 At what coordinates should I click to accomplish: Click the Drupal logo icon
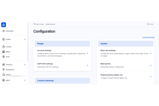coord(3,25)
